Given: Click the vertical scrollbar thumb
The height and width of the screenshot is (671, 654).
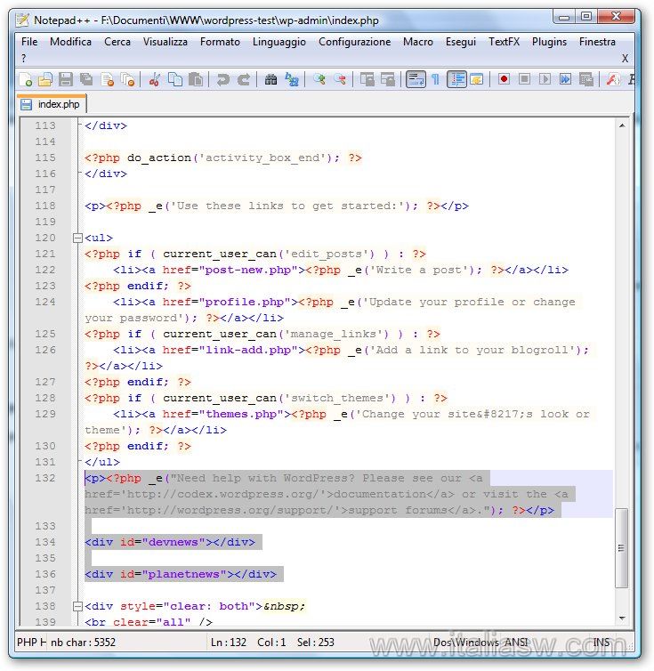Looking at the screenshot, I should pos(621,548).
